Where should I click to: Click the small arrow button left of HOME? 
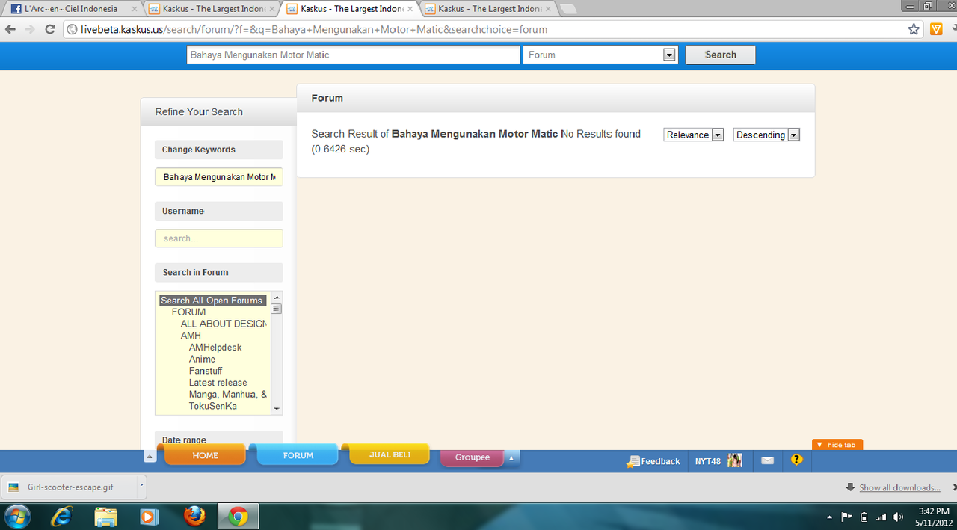click(150, 456)
